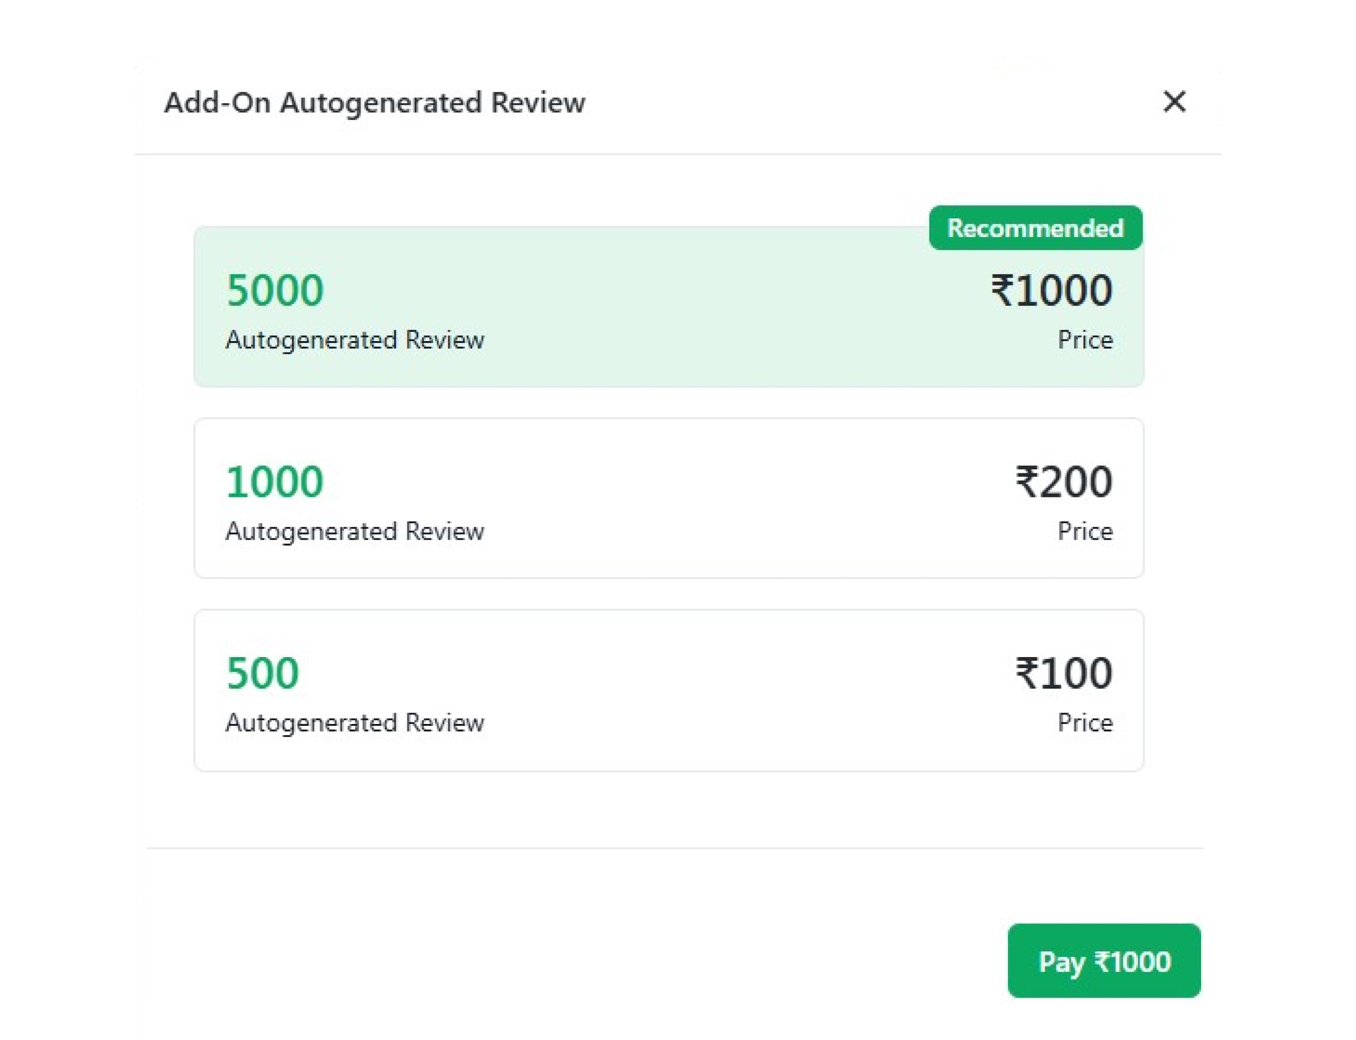The height and width of the screenshot is (1040, 1356).
Task: Click the Price label under ₹1000
Action: (x=1084, y=340)
